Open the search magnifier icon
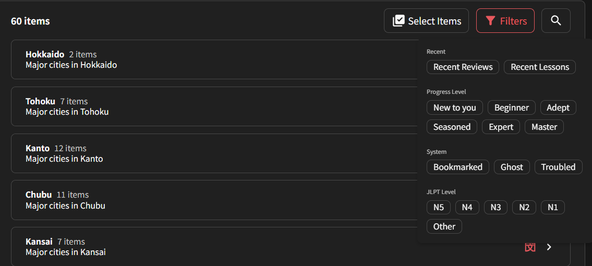The width and height of the screenshot is (592, 266). (556, 21)
